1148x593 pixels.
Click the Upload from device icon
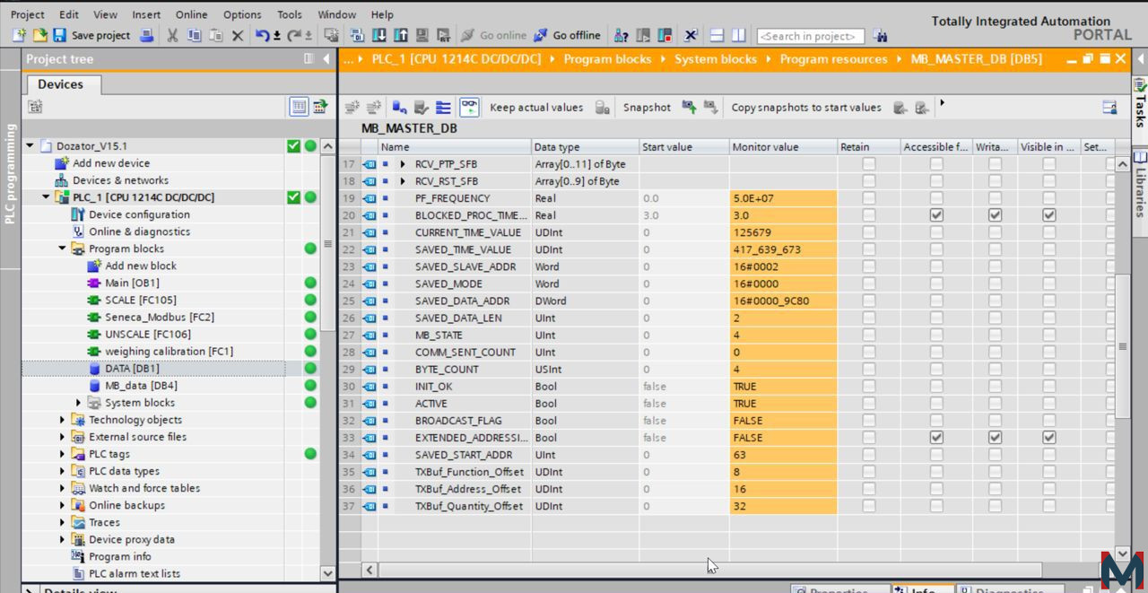[x=400, y=35]
